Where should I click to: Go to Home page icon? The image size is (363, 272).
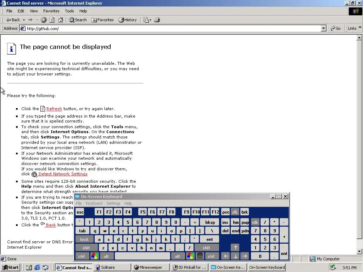click(61, 20)
